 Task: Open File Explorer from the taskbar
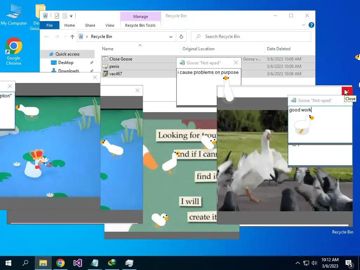43,263
